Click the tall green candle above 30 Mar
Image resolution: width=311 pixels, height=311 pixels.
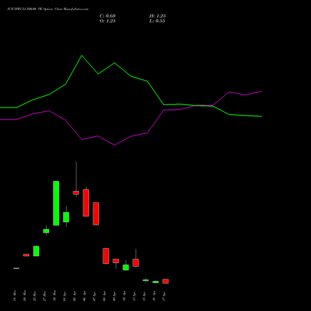[56, 203]
